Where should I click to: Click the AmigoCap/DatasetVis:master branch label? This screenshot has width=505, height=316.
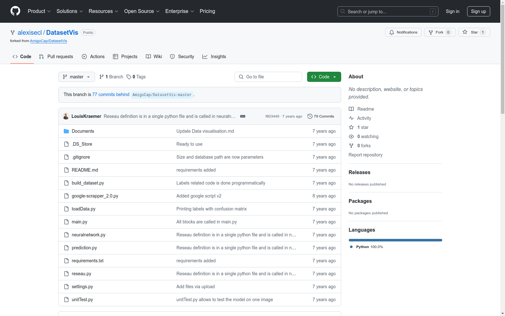click(x=162, y=95)
